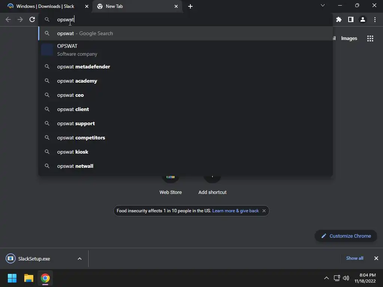The image size is (383, 287).
Task: Open the downloaded SlackSetup.exe file
Action: coord(34,259)
